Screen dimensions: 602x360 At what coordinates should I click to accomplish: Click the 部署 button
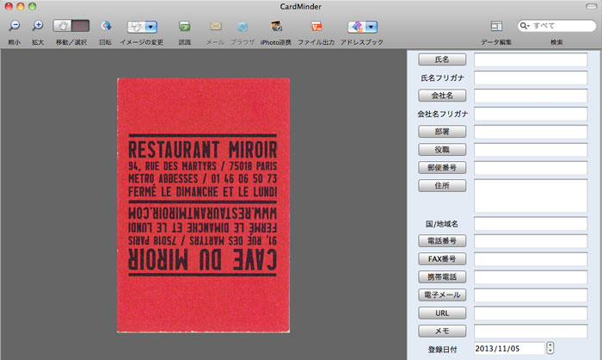[x=442, y=132]
